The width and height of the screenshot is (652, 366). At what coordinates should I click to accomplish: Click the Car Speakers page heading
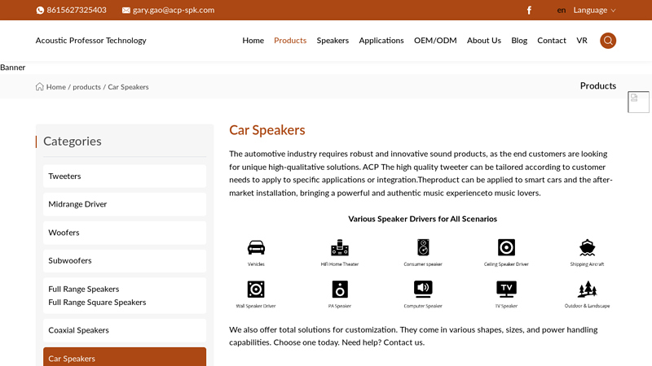tap(267, 130)
